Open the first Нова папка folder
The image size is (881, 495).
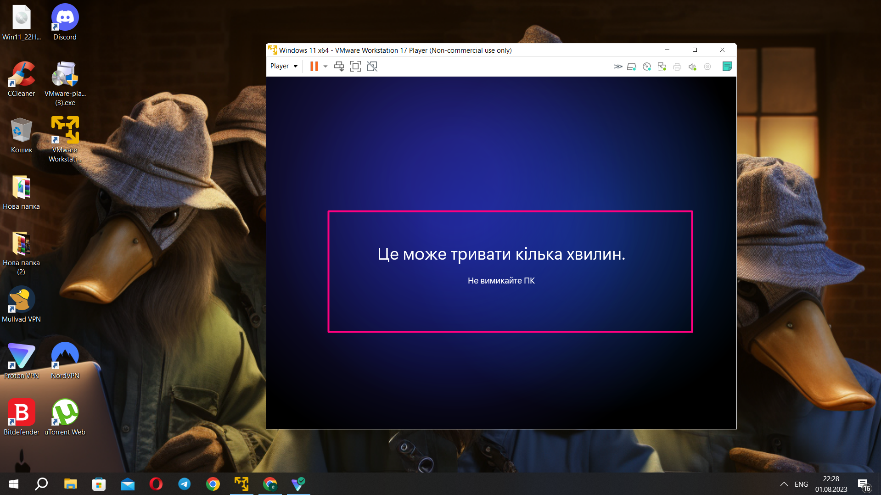coord(22,192)
